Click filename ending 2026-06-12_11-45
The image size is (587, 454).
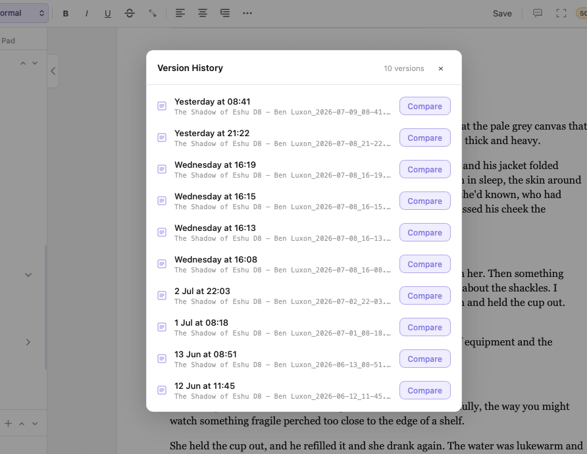point(282,396)
